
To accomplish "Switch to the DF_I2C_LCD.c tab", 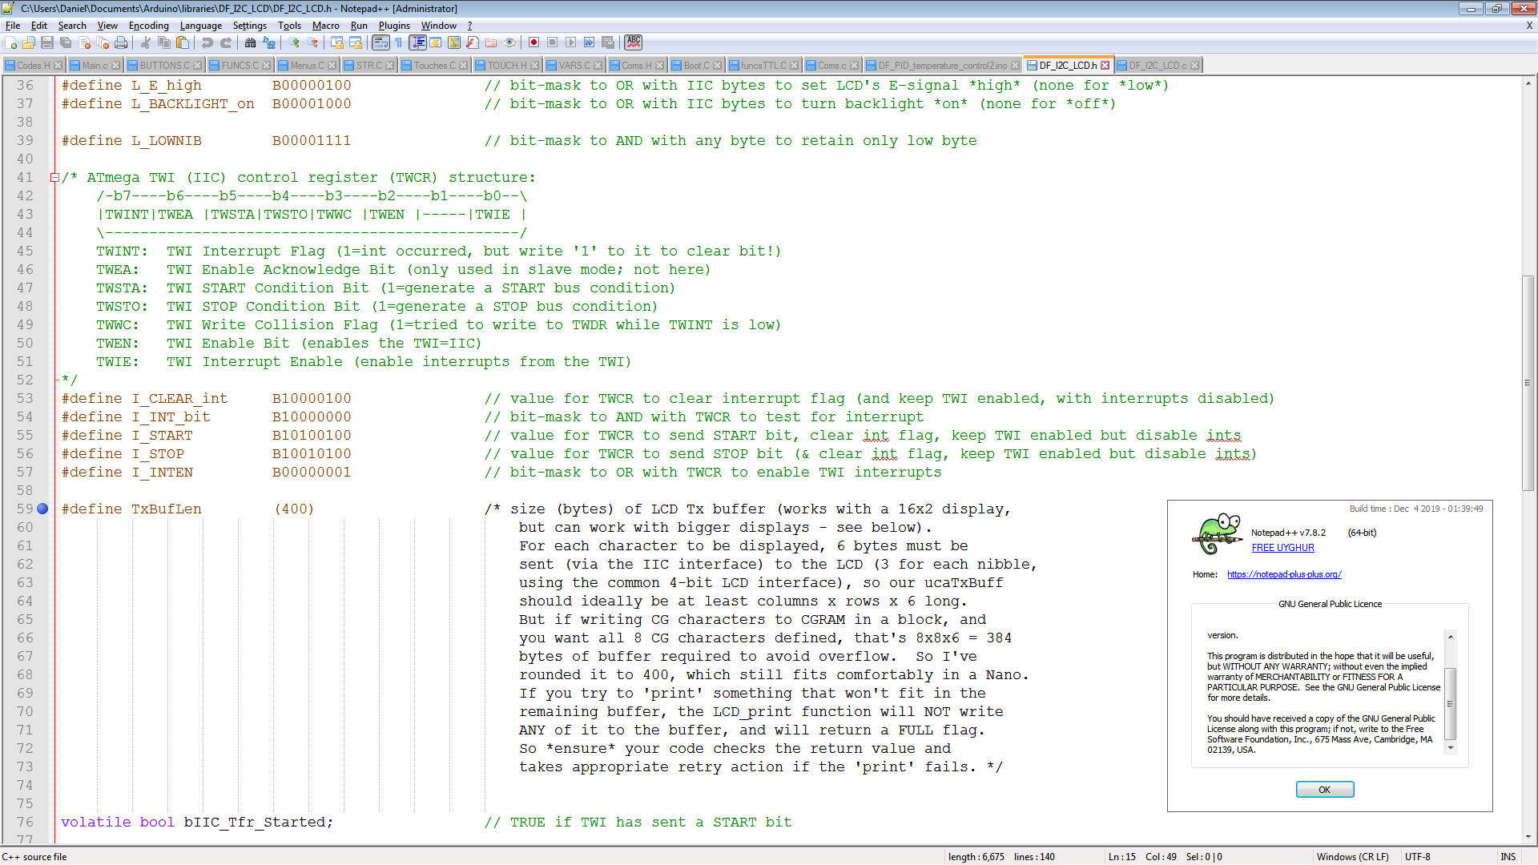I will click(1158, 65).
